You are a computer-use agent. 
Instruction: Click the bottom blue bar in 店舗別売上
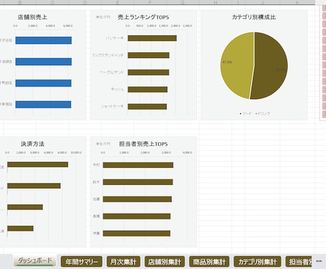[43, 105]
